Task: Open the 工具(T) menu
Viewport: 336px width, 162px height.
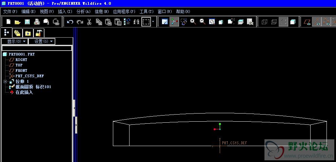Action: [x=146, y=12]
